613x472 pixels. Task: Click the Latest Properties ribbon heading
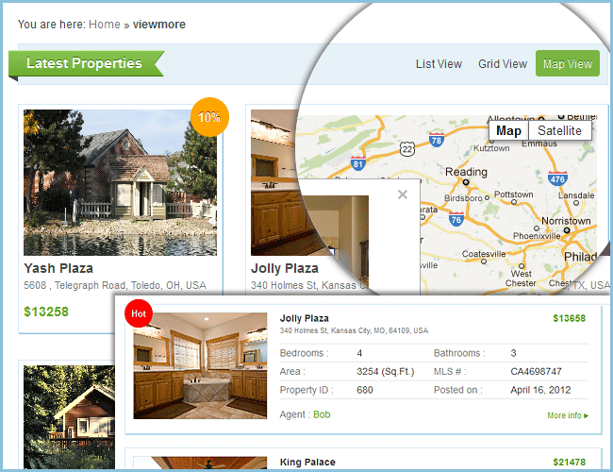(84, 63)
